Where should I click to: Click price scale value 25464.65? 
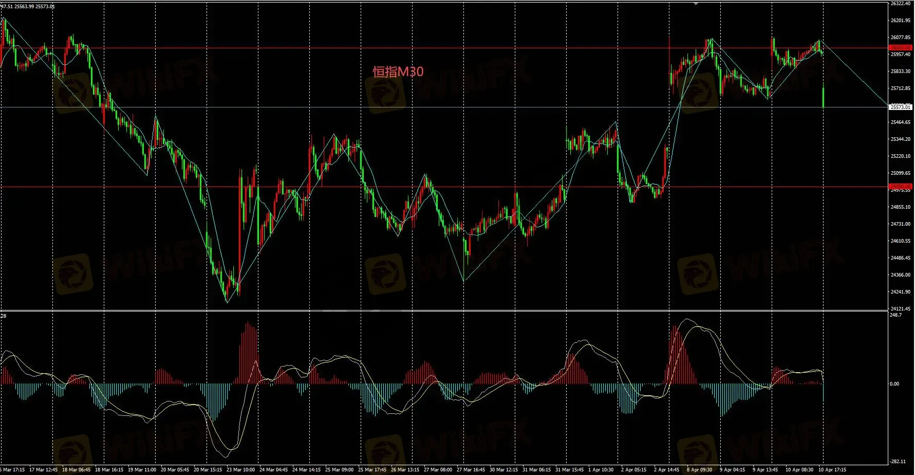coord(900,122)
